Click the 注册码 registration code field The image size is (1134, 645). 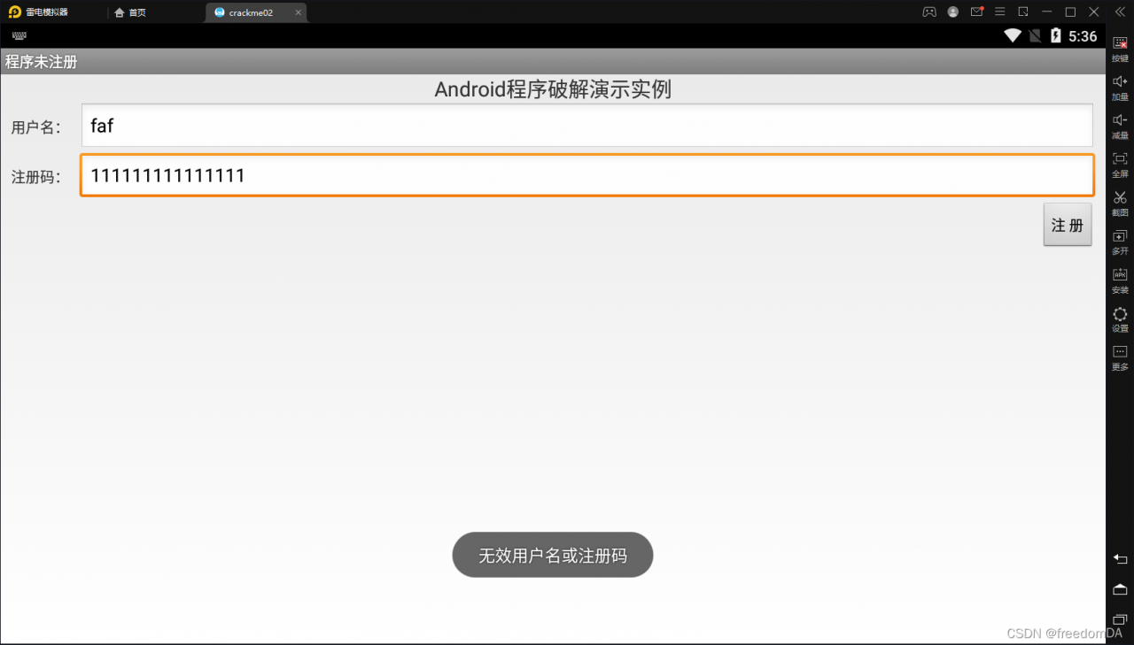point(586,175)
